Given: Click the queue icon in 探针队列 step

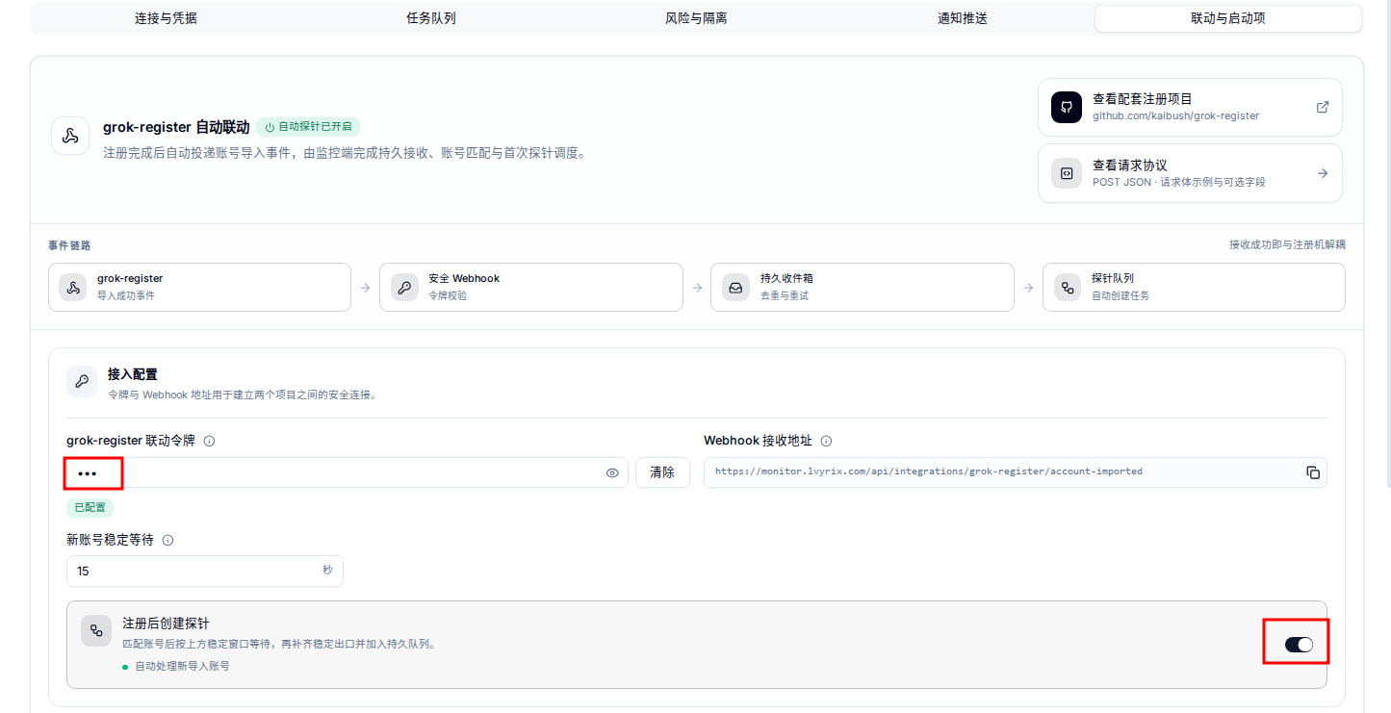Looking at the screenshot, I should [1067, 287].
